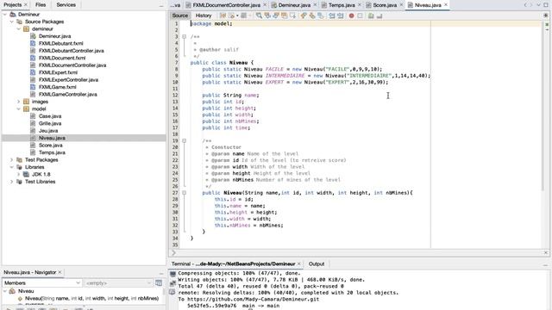Click the Grille.java file icon
This screenshot has width=552, height=310.
click(x=33, y=123)
